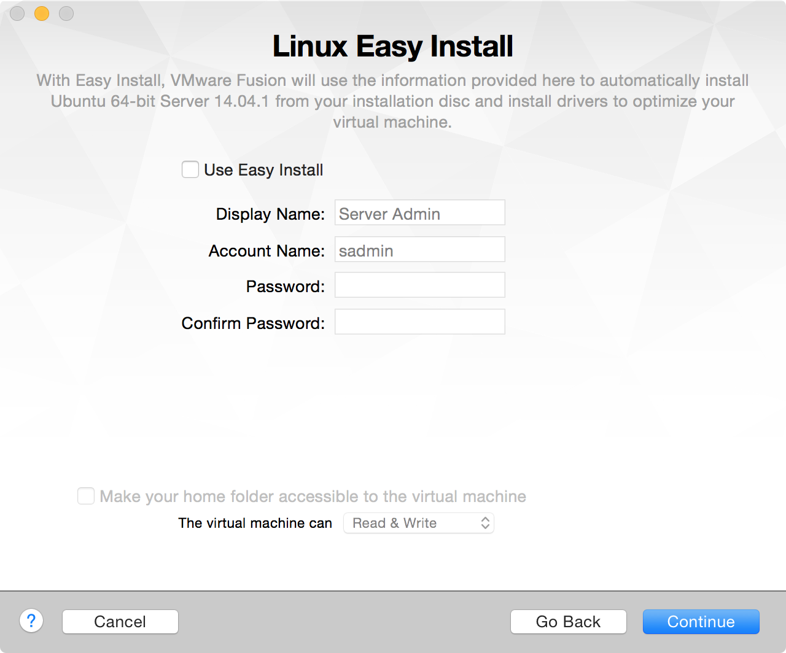Viewport: 786px width, 653px height.
Task: Click into the Password field
Action: [420, 285]
